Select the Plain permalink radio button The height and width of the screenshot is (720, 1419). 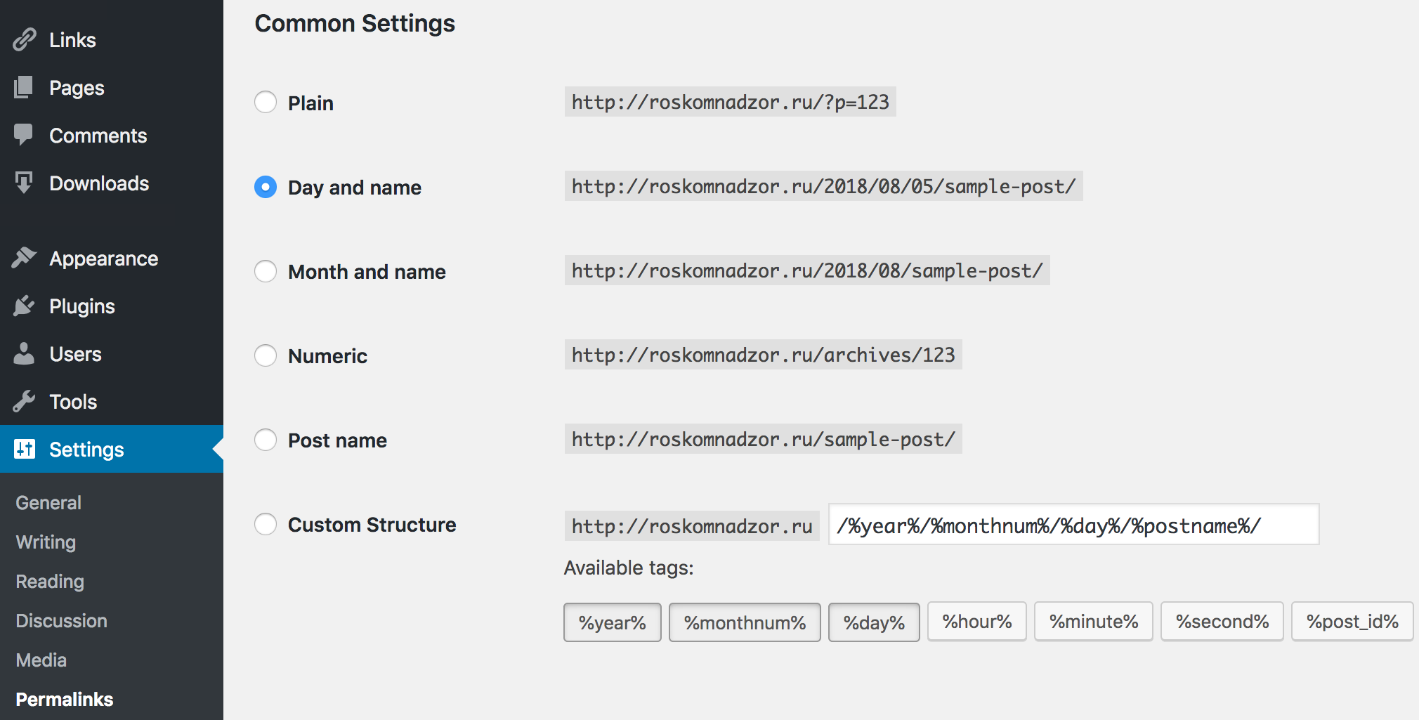266,102
